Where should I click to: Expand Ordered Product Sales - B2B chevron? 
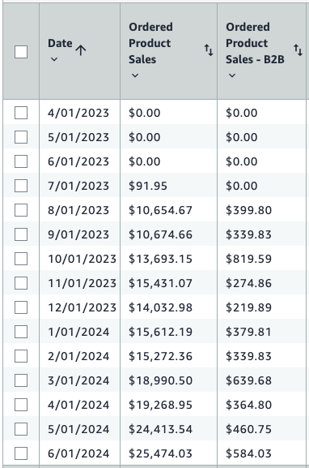pyautogui.click(x=232, y=75)
